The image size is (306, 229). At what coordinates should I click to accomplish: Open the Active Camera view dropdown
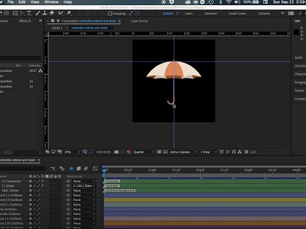pyautogui.click(x=183, y=152)
